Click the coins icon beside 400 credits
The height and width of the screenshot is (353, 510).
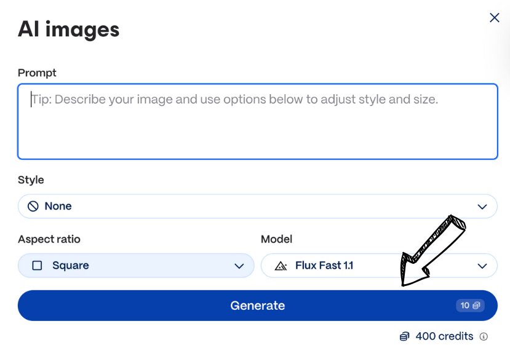point(404,336)
